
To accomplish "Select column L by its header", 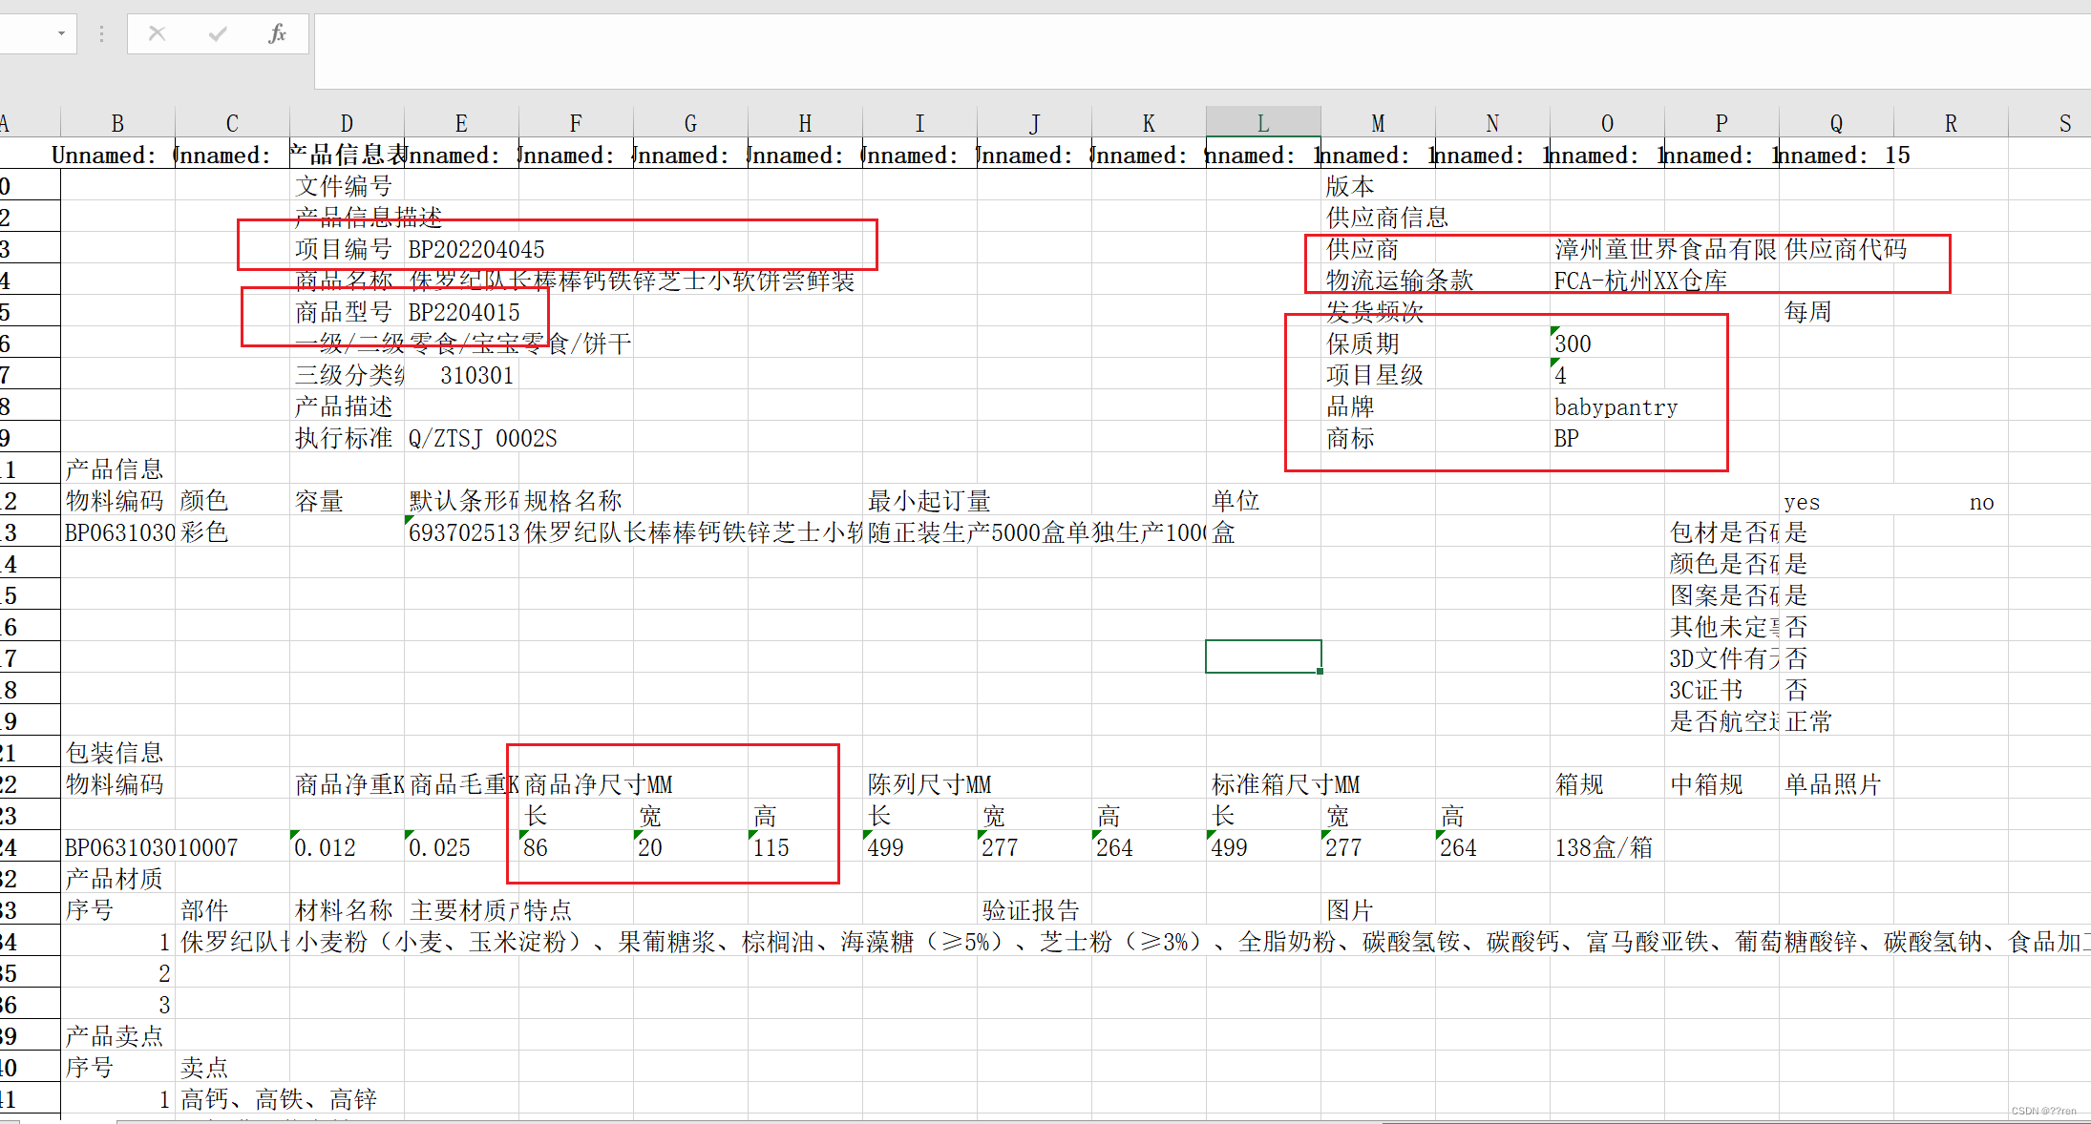I will click(1262, 122).
